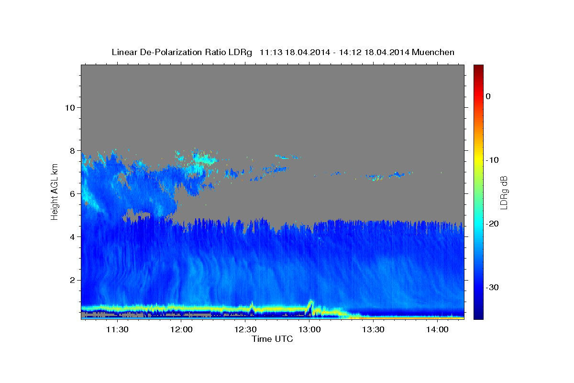Click the yellow spike near 13:00 in plot
The image size is (574, 383).
pos(310,305)
